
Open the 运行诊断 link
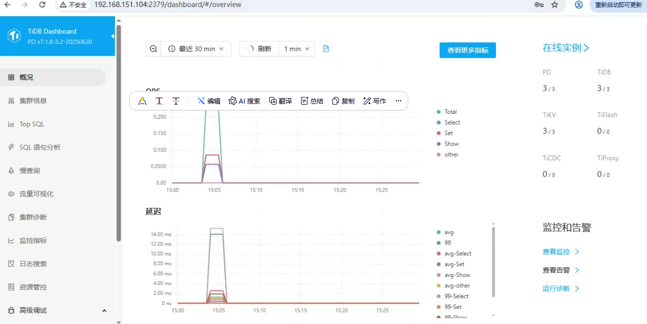561,288
